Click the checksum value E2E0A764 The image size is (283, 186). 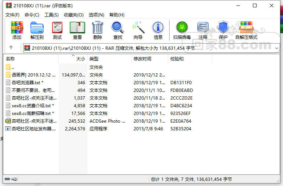[181, 121]
